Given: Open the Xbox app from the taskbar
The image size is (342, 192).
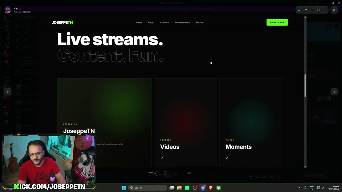Looking at the screenshot, I should 219,188.
